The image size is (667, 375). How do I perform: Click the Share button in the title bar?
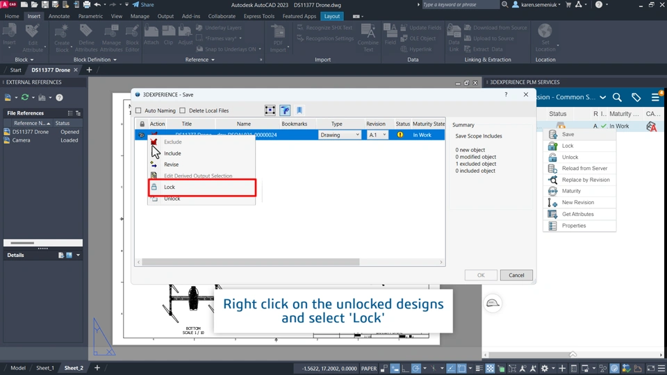(143, 5)
